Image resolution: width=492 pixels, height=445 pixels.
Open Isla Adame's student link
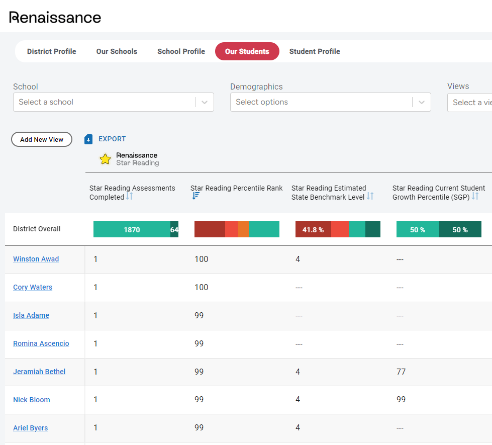pos(31,315)
